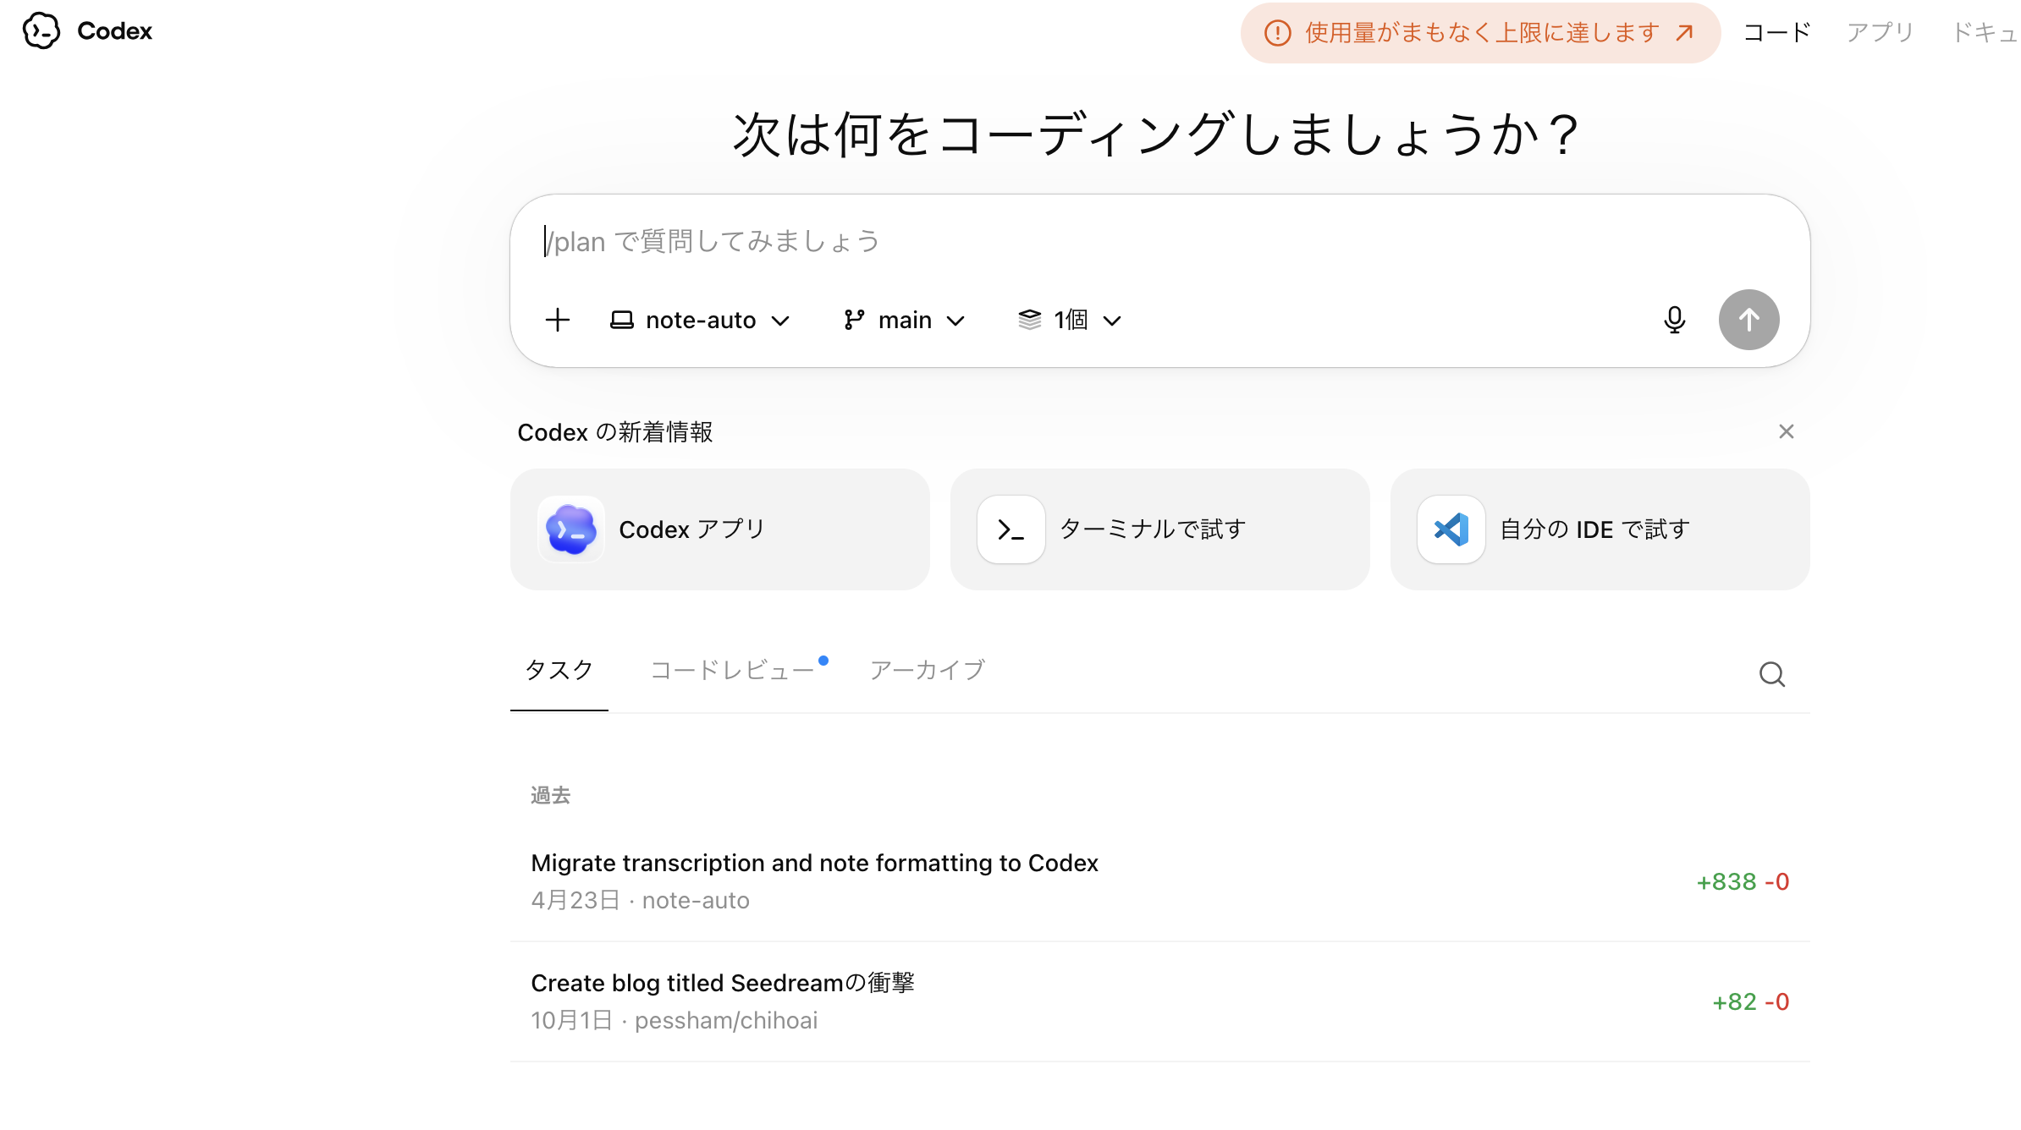Click the plus attach icon in prompt box
Screen dimensions: 2021x1130
point(558,321)
